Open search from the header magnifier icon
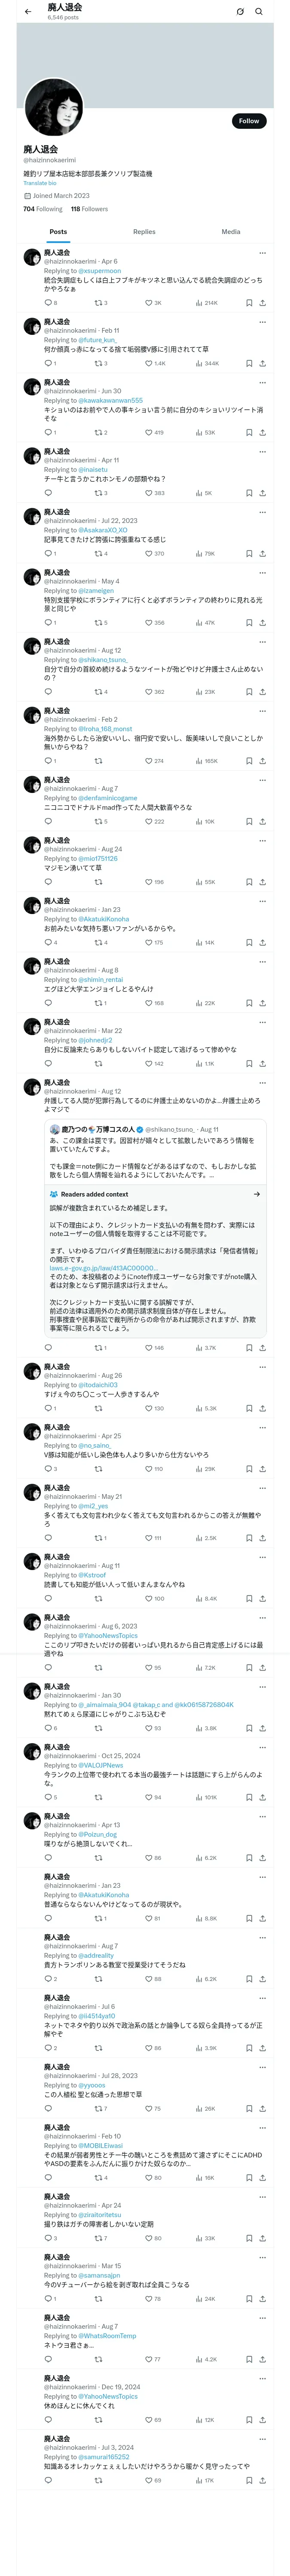Image resolution: width=290 pixels, height=2576 pixels. (x=259, y=12)
